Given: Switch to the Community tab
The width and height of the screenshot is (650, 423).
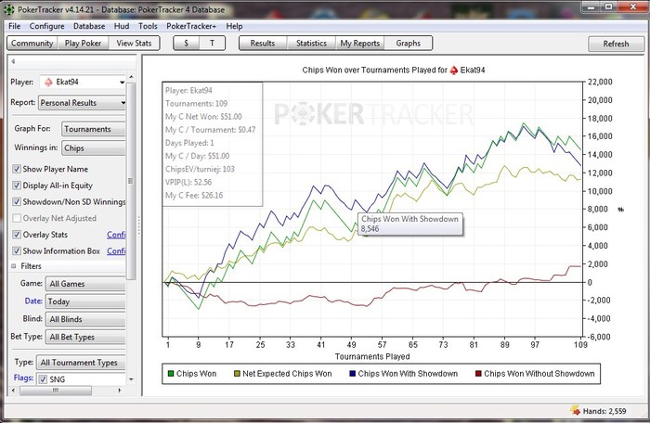Looking at the screenshot, I should [x=32, y=43].
